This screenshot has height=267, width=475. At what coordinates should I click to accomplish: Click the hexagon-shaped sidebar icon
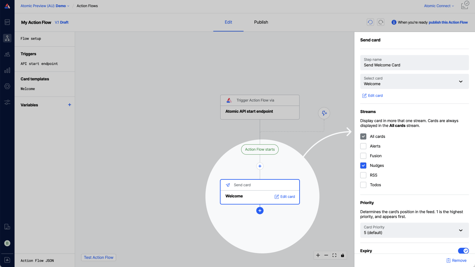(x=7, y=86)
